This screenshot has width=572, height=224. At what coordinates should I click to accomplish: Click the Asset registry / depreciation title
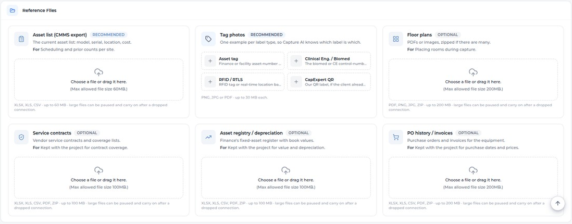pyautogui.click(x=251, y=133)
